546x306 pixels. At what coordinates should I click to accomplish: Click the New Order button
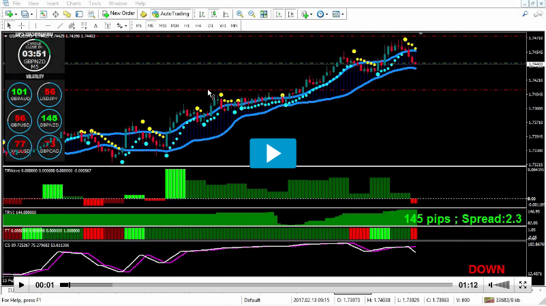click(119, 14)
